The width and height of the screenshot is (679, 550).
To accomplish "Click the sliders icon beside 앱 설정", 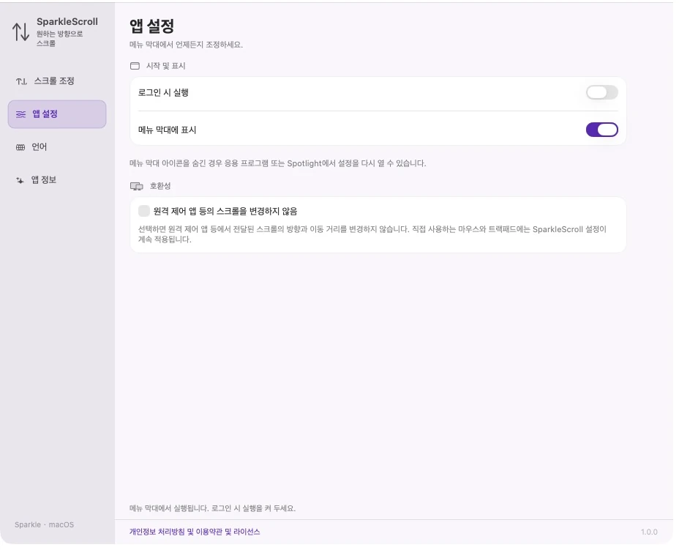I will click(x=20, y=115).
